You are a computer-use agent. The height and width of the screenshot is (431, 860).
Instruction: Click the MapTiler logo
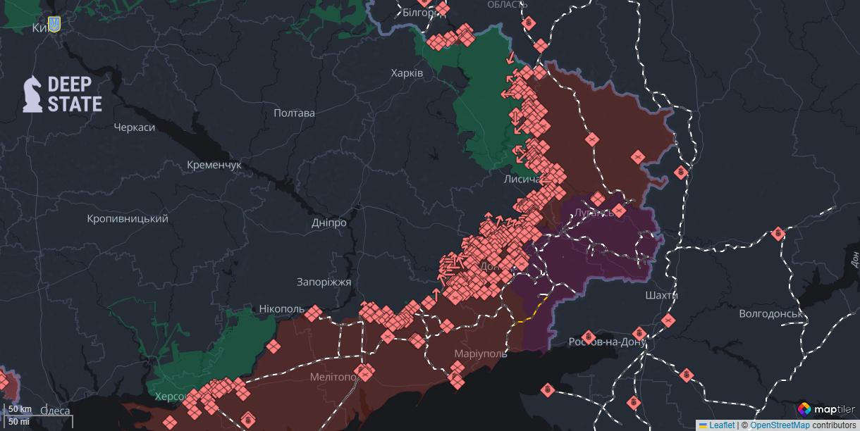coord(826,409)
